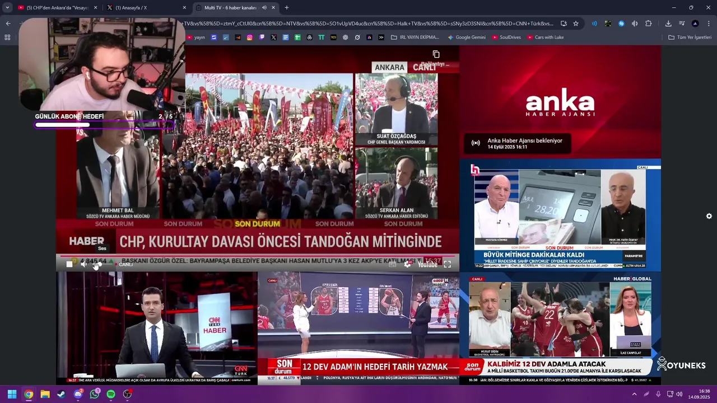Select the Haber Global stream tile
The height and width of the screenshot is (403, 717).
click(x=560, y=328)
